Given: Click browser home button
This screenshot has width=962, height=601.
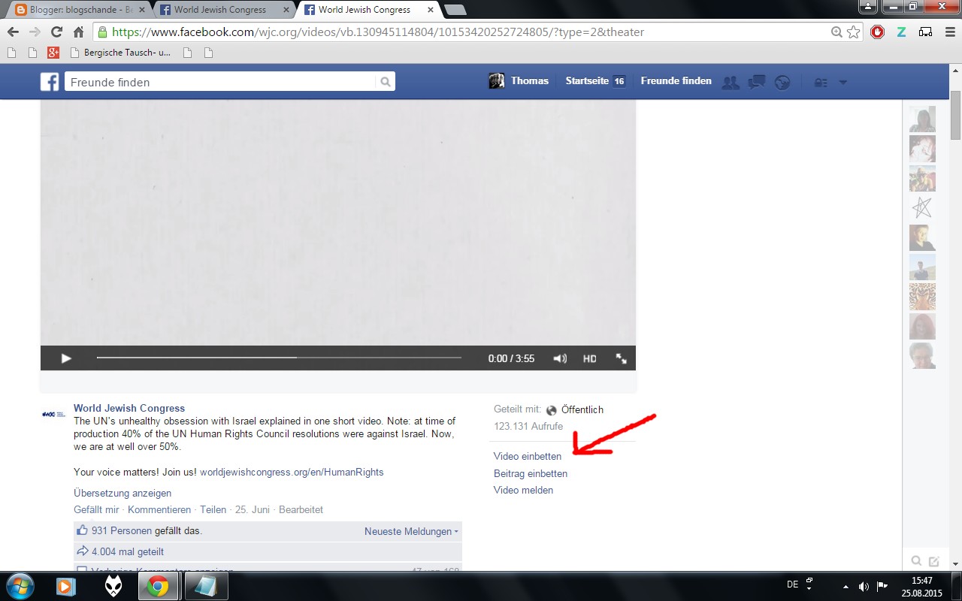Looking at the screenshot, I should (78, 32).
